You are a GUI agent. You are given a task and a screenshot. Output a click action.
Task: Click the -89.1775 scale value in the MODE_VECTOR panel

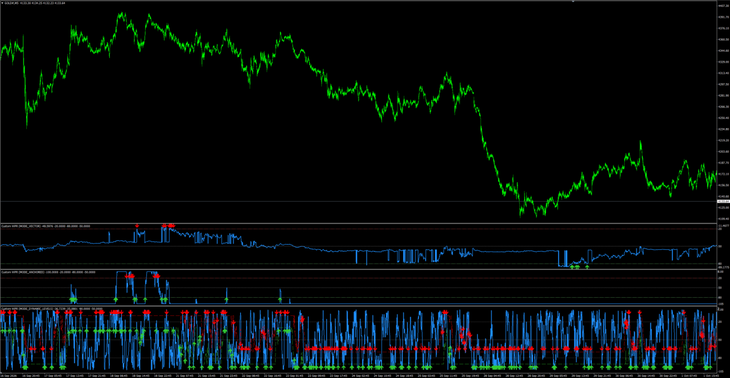point(723,267)
